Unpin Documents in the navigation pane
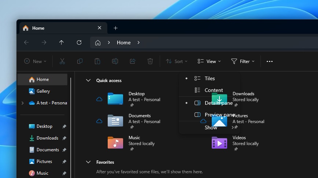This screenshot has height=178, width=318. tap(64, 150)
